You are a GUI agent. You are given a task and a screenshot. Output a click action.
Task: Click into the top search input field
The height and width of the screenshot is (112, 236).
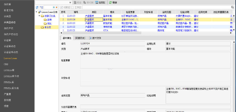click(157, 7)
